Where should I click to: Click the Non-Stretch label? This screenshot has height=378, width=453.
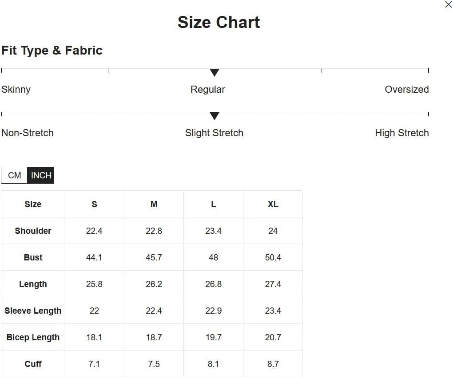[x=28, y=133]
